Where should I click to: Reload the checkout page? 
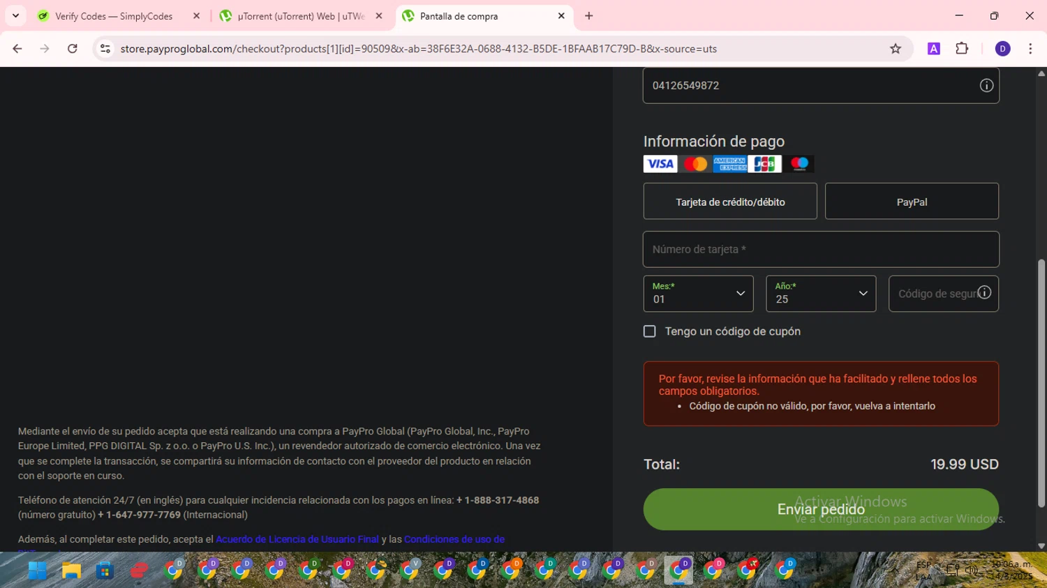73,49
